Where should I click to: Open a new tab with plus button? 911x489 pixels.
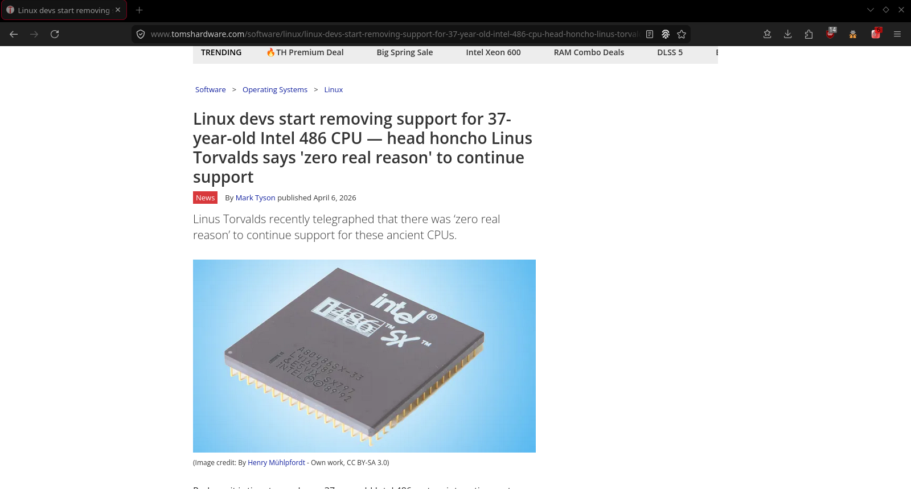139,10
